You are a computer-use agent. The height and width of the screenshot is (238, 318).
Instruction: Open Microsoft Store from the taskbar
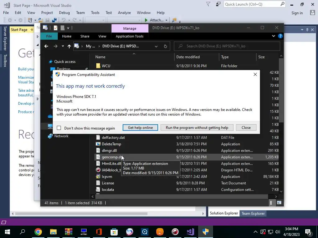[x=114, y=231]
